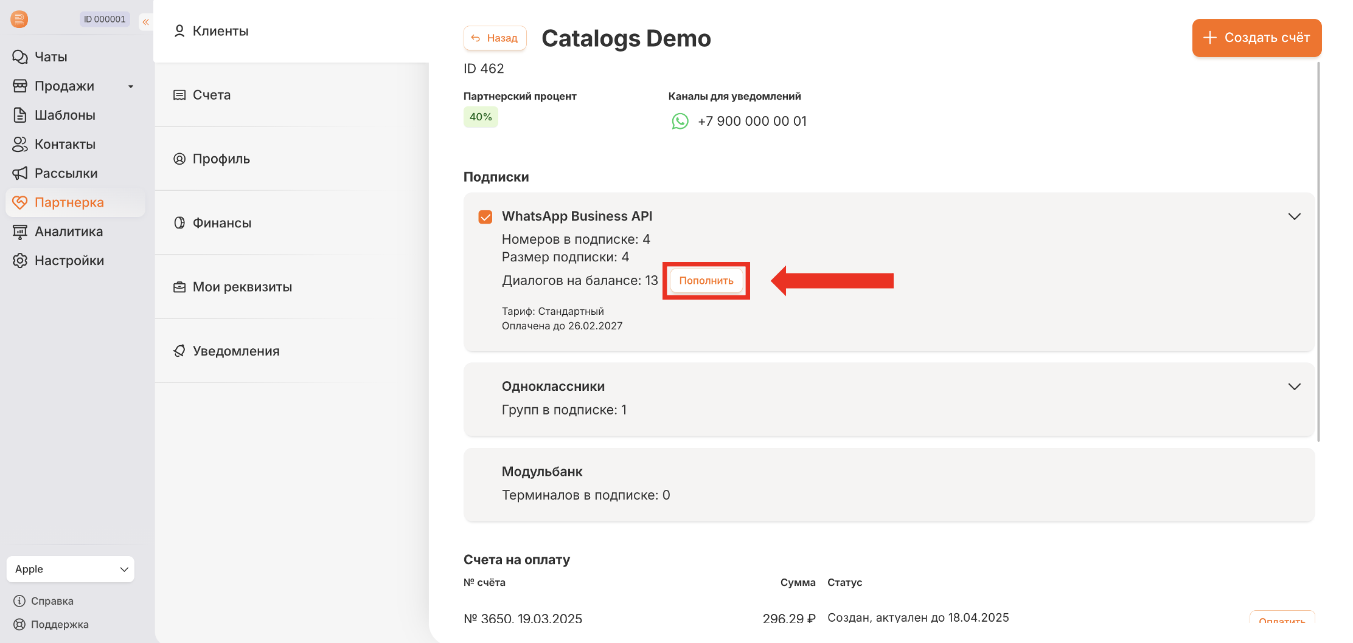Collapse the sidebar with double-chevron icon
The image size is (1353, 643).
pos(146,22)
